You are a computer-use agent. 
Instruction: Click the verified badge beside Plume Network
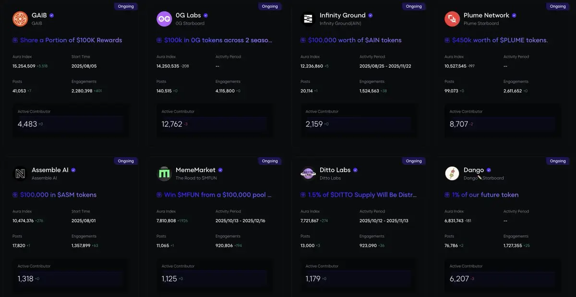tap(514, 15)
